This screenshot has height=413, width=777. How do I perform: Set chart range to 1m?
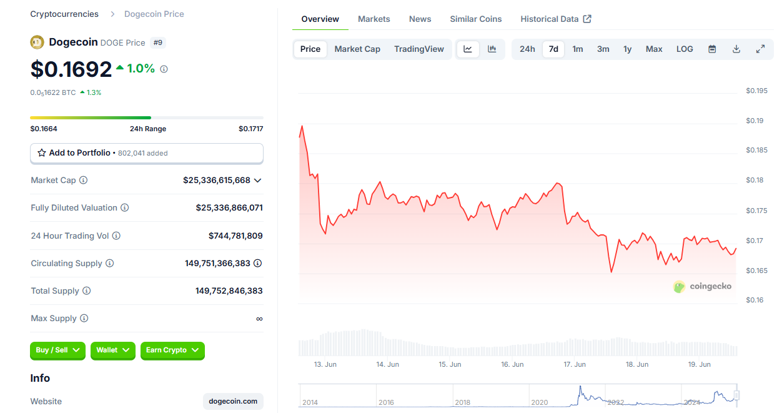[578, 49]
